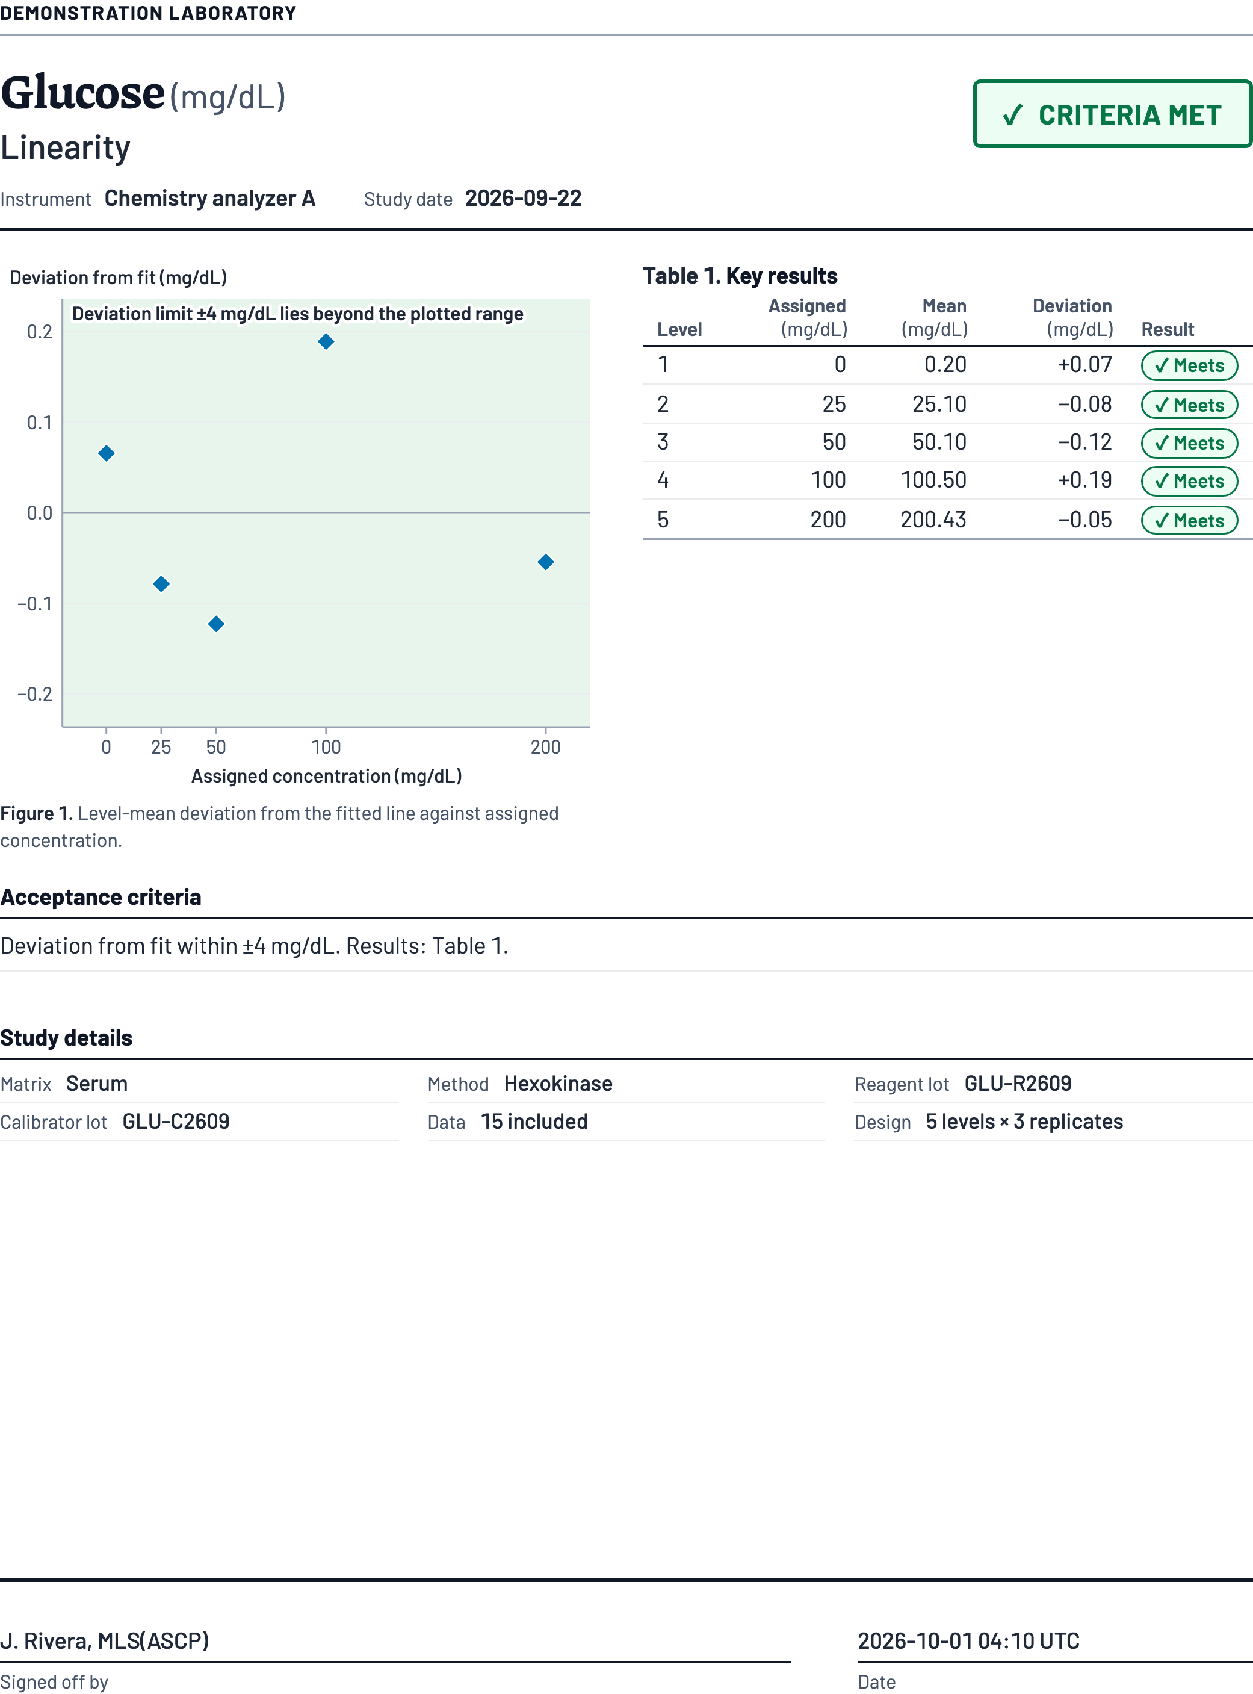Click the CRITERIA MET status badge
This screenshot has width=1253, height=1694.
tap(1112, 114)
